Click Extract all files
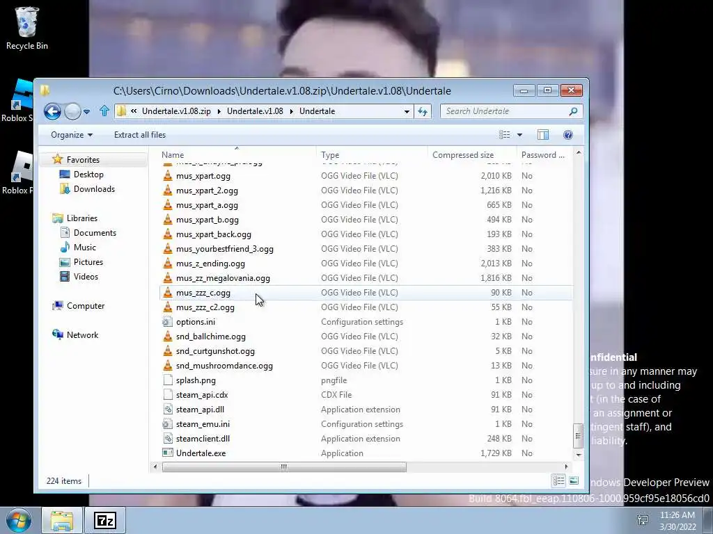The height and width of the screenshot is (534, 713). tap(139, 135)
